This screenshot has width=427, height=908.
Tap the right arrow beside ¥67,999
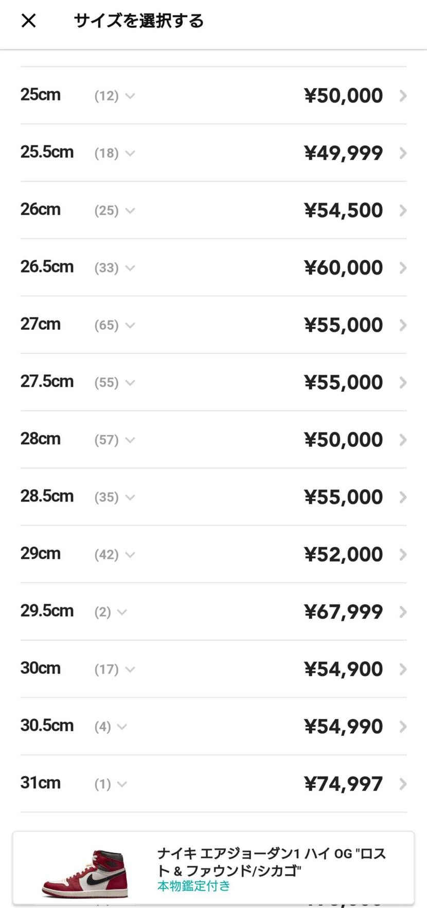[403, 612]
